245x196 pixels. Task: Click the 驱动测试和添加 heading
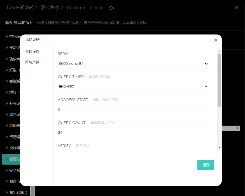19,23
